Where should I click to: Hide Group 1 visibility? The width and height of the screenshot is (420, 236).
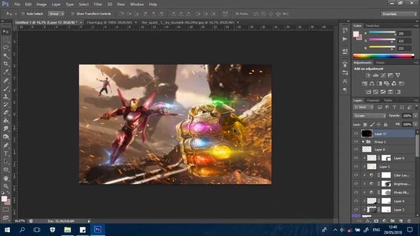click(356, 142)
